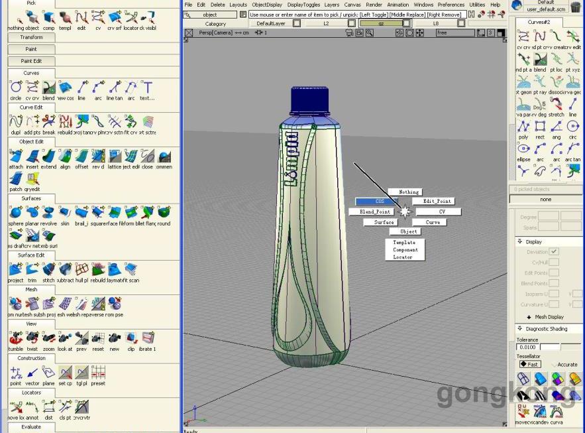
Task: Click the magnifier icon in the viewport title bar
Action: (370, 33)
